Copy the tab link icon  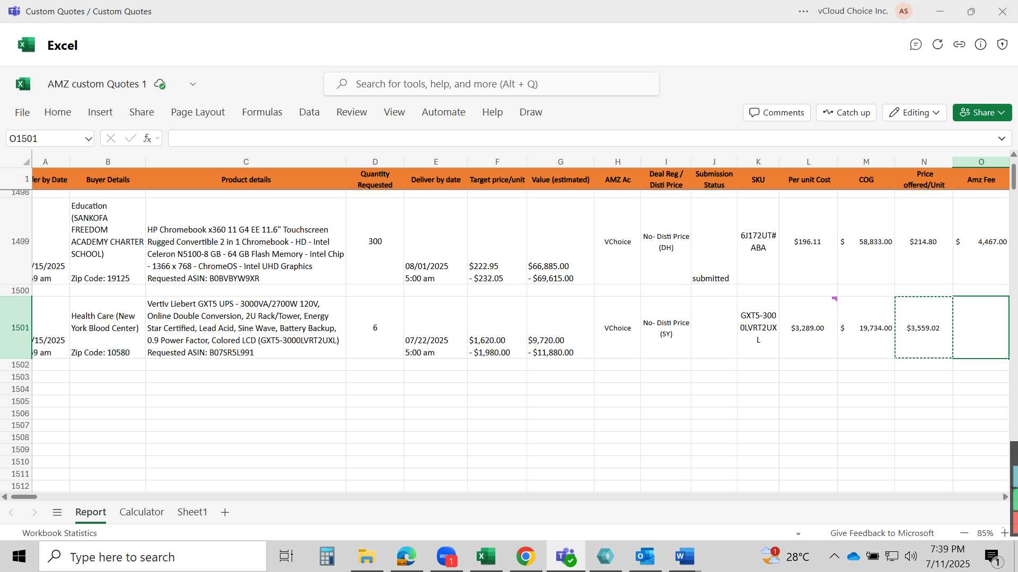coord(959,44)
